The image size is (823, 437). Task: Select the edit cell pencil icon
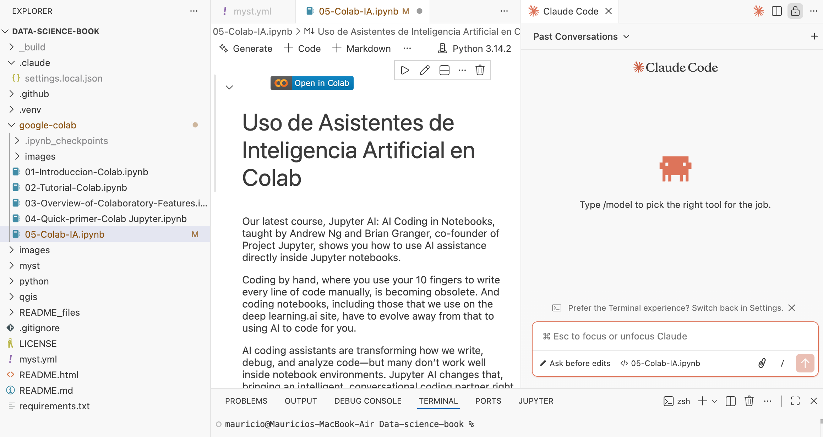pos(424,70)
